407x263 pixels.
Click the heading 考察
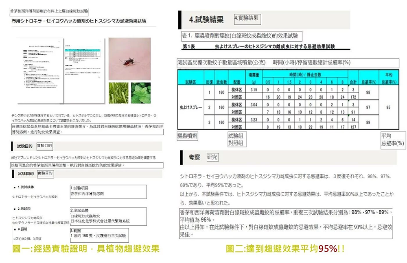(x=195, y=157)
